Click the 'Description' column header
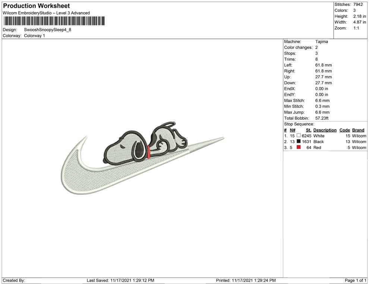Screen dimensions: 369x284 click(325, 130)
